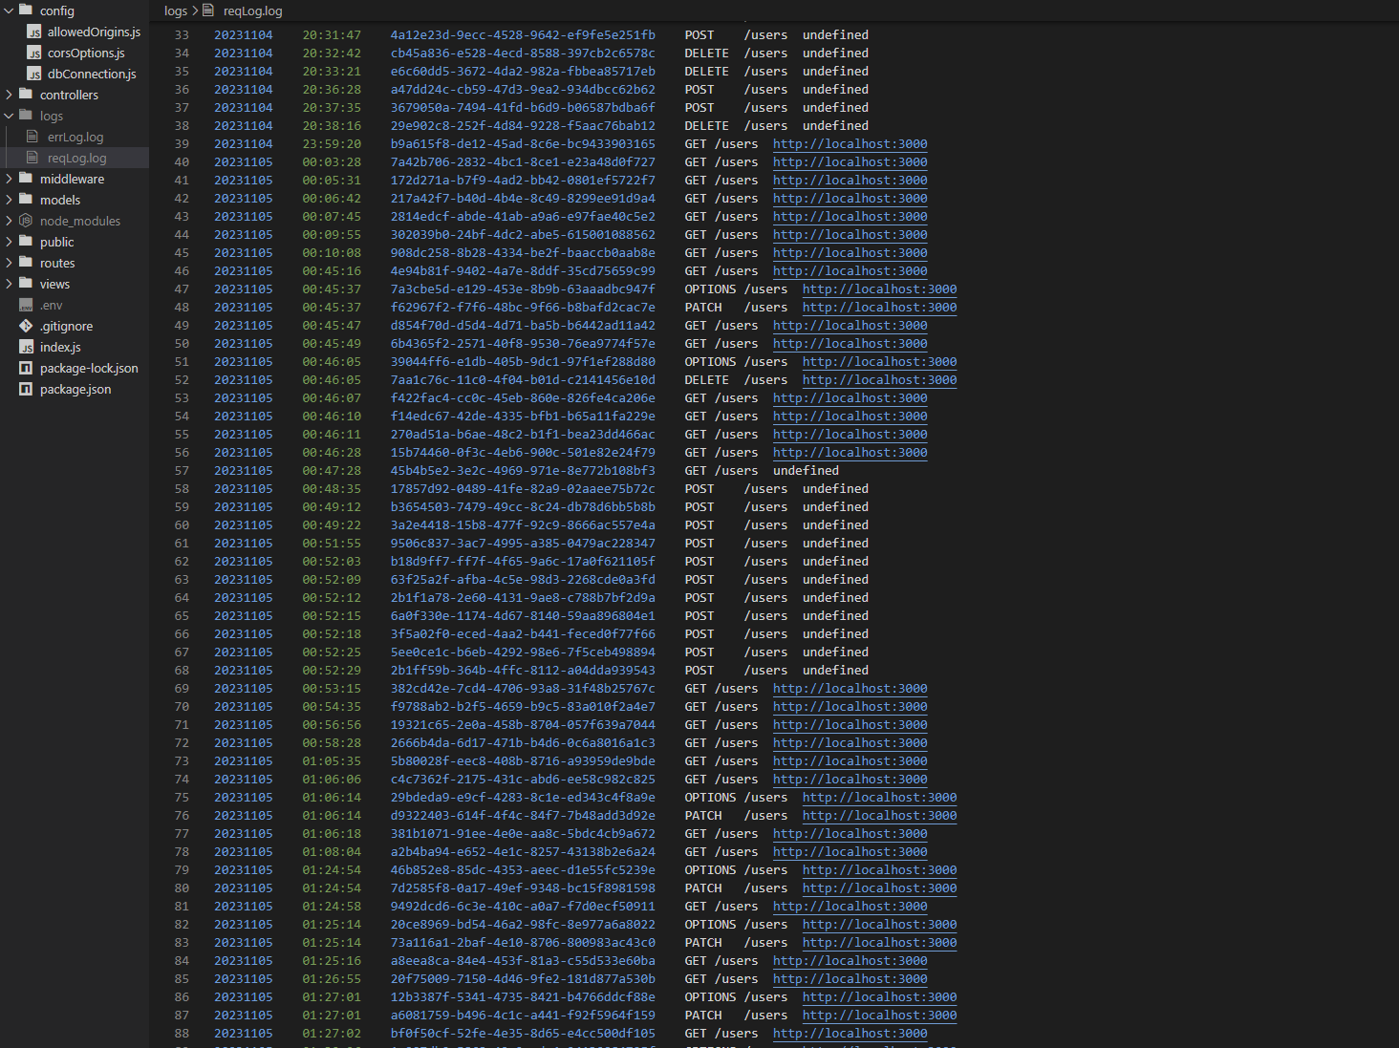This screenshot has height=1048, width=1399.
Task: Click the localhost:3000 link on line 76
Action: [x=879, y=816]
